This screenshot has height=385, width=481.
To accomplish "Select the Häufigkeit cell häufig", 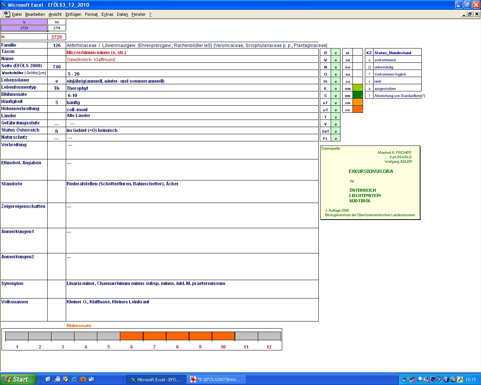I will click(192, 102).
